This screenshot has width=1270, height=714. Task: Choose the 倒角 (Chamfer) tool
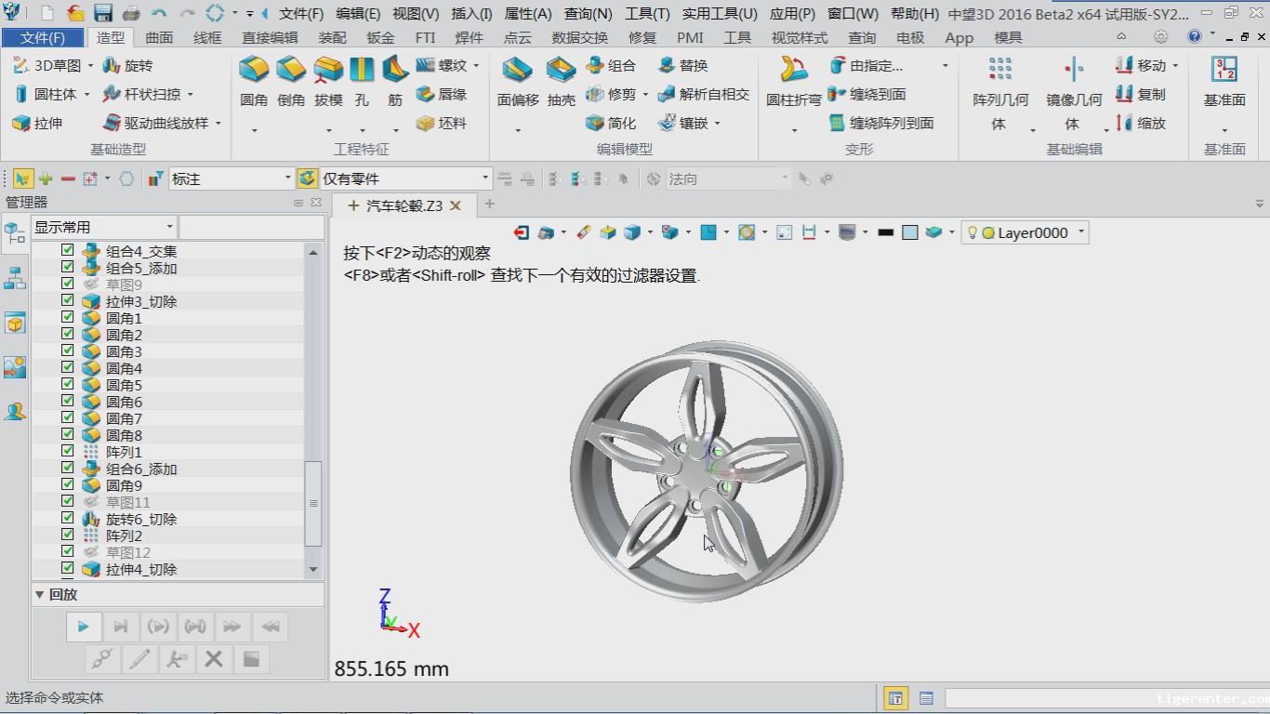291,81
